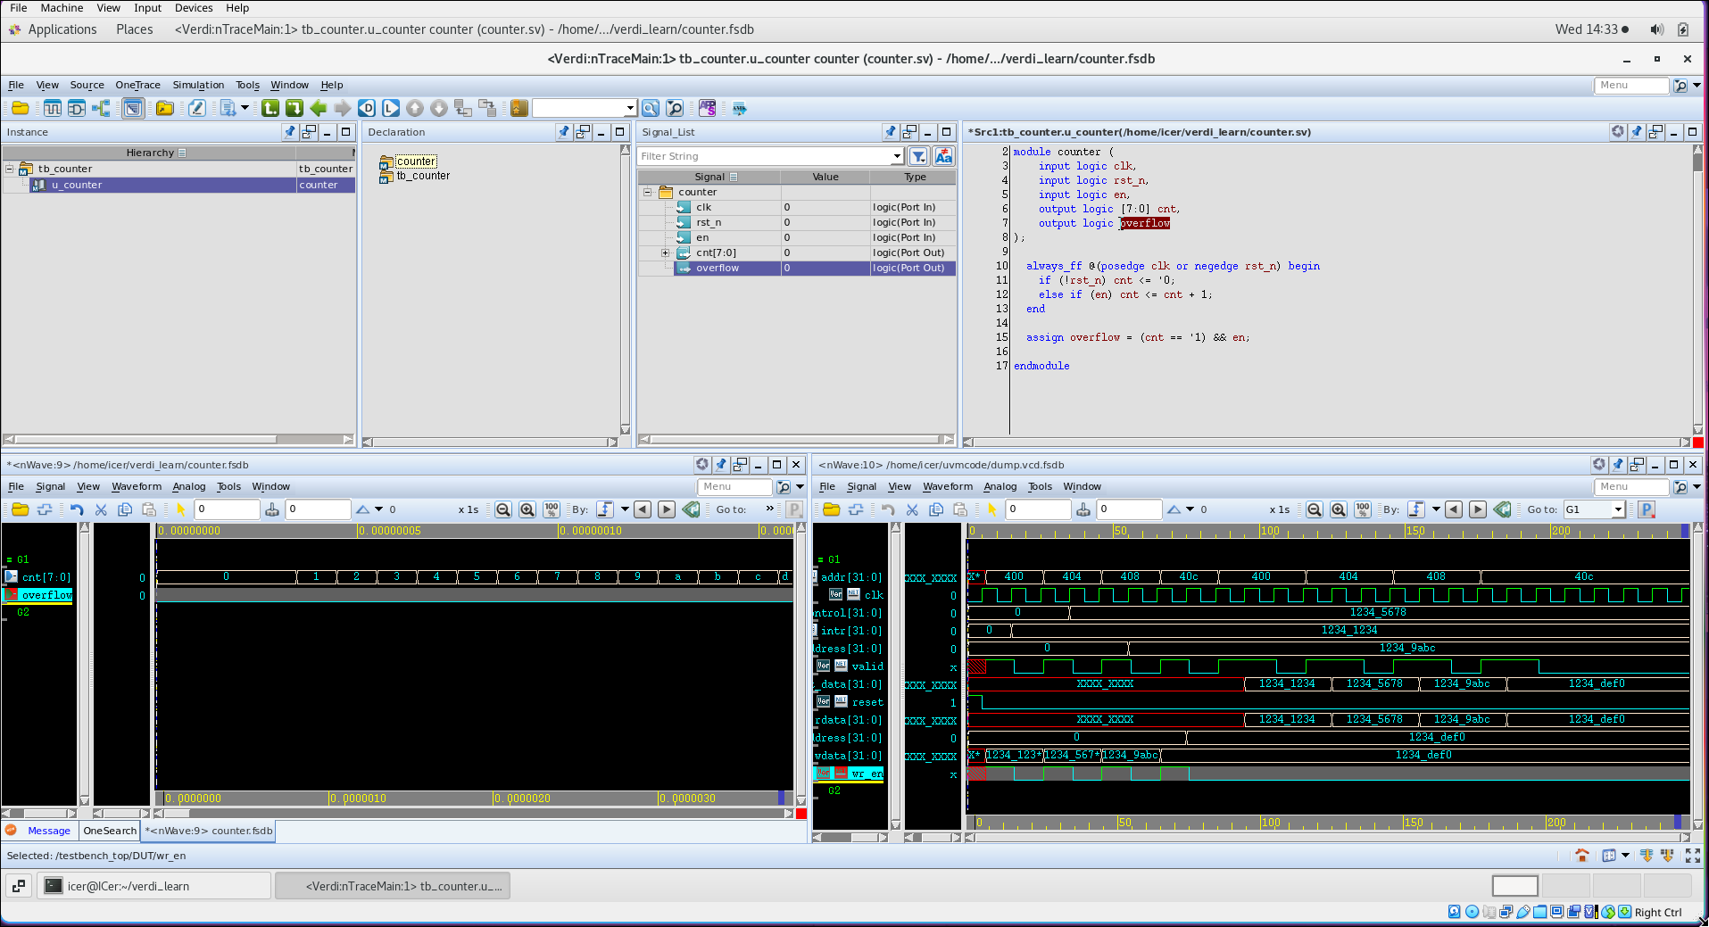1709x927 pixels.
Task: Click the Verdi nTraceMain taskbar button
Action: [x=393, y=886]
